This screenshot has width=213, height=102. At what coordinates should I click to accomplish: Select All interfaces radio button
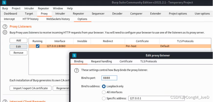point(104,92)
